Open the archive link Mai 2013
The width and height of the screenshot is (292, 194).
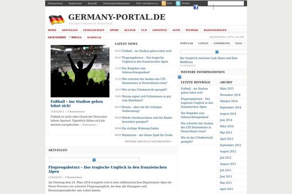click(x=226, y=133)
